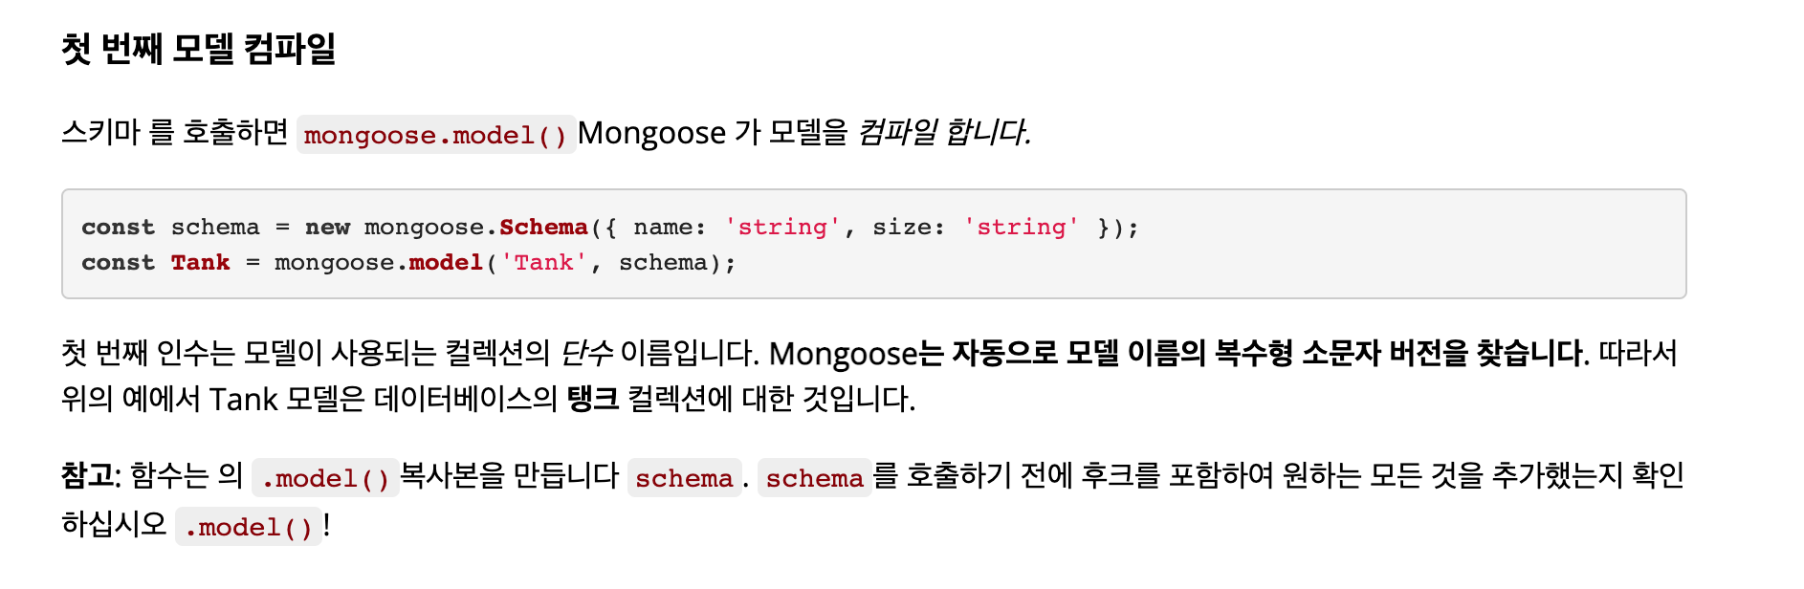The width and height of the screenshot is (1804, 589).
Task: Click the bold word 탱크
Action: click(x=593, y=399)
